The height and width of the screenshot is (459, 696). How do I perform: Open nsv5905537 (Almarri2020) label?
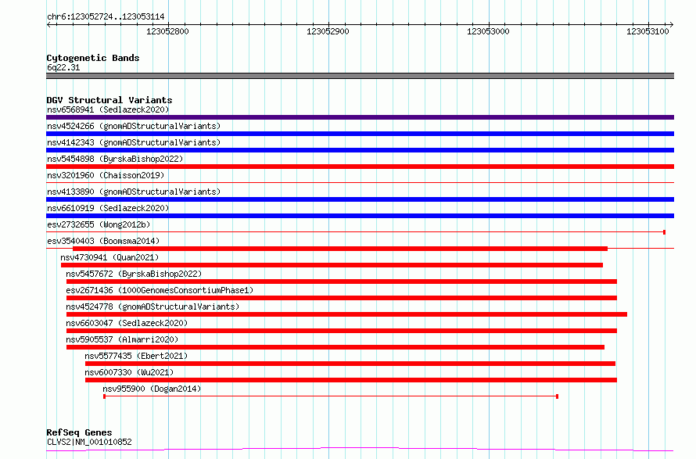click(122, 339)
